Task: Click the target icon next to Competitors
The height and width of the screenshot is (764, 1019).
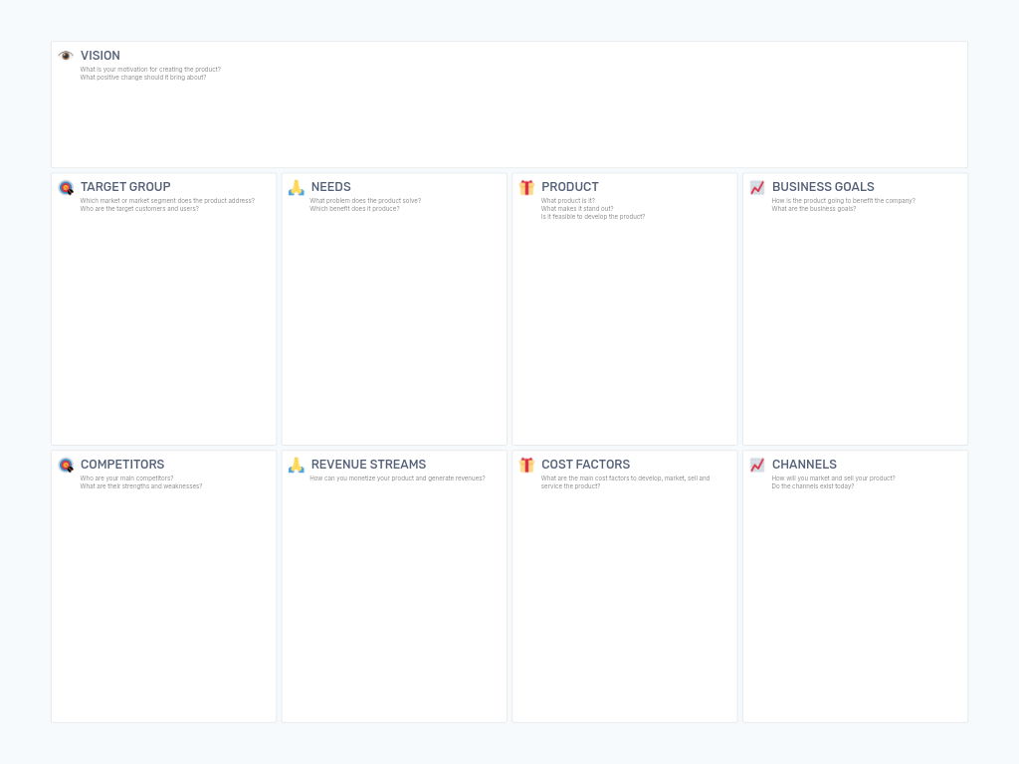Action: (67, 466)
